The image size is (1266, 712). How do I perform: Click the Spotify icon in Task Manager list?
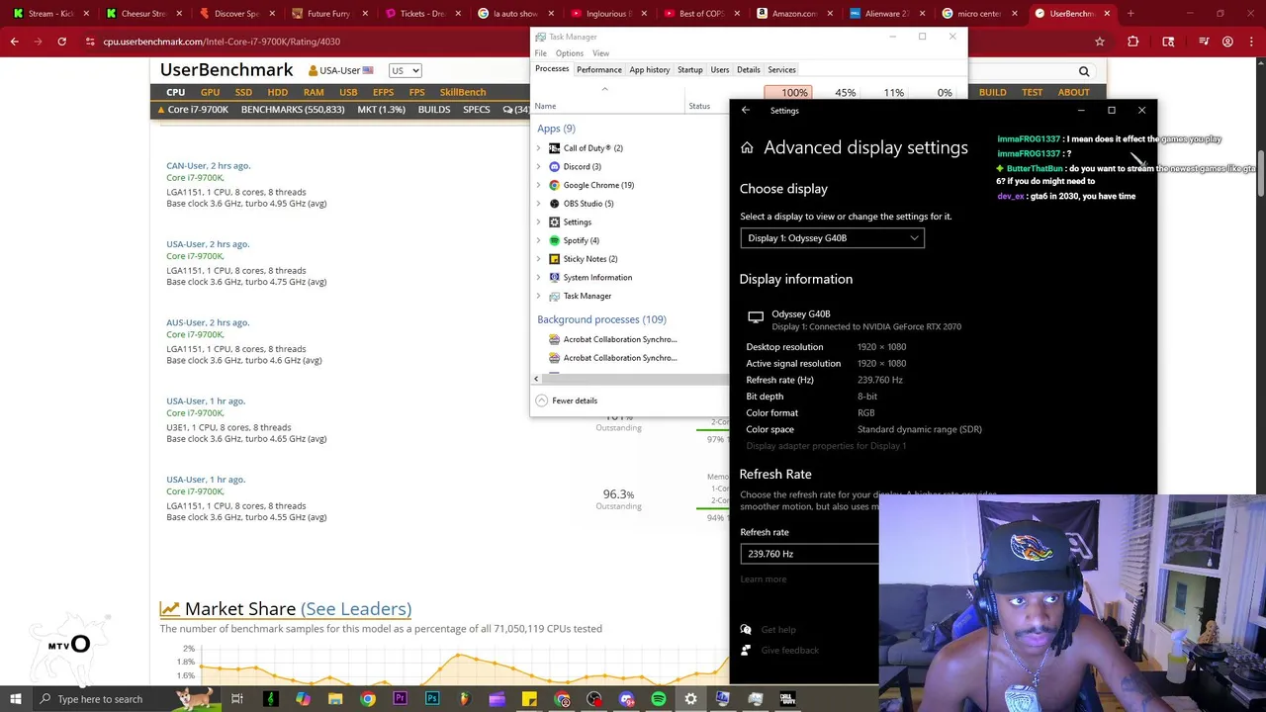tap(554, 240)
